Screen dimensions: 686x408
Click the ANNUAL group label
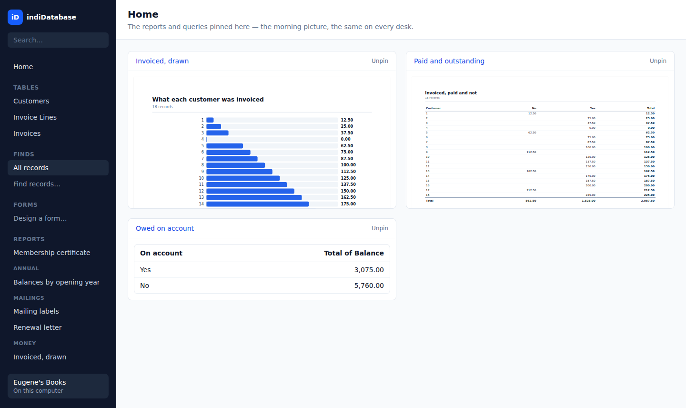tap(26, 269)
